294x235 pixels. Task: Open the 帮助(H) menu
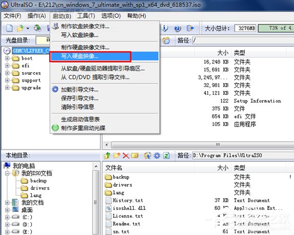pos(136,16)
